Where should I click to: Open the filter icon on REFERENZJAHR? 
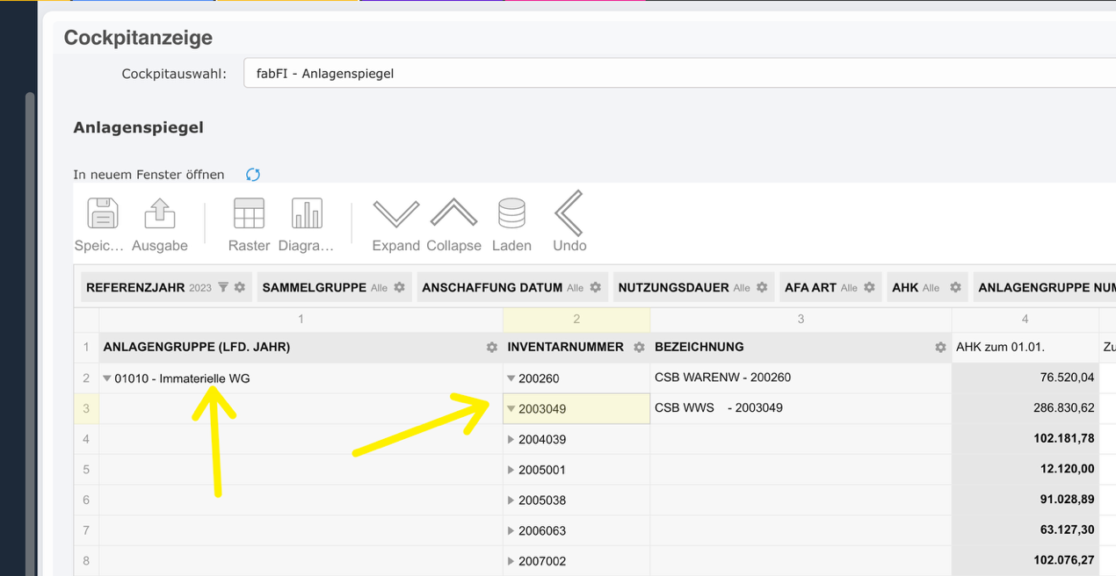pyautogui.click(x=223, y=286)
